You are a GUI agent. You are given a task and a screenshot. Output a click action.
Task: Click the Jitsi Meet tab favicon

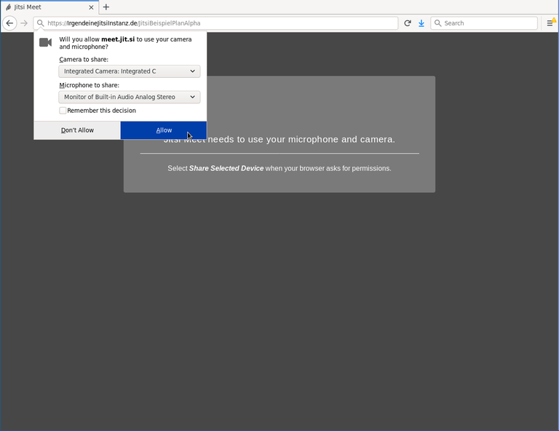[9, 7]
